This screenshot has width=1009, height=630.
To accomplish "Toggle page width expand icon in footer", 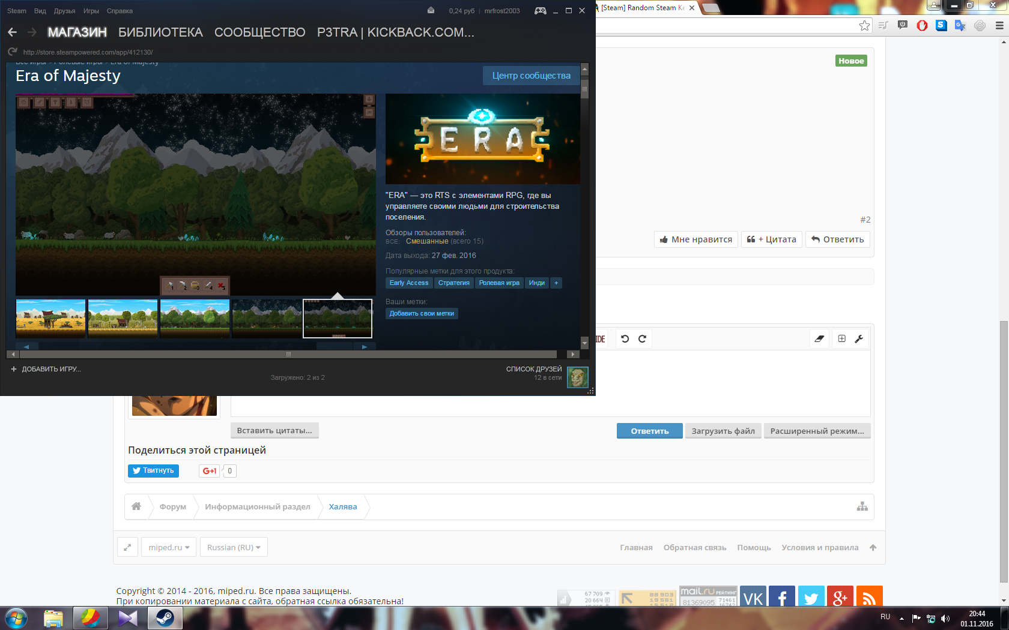I will pyautogui.click(x=127, y=547).
